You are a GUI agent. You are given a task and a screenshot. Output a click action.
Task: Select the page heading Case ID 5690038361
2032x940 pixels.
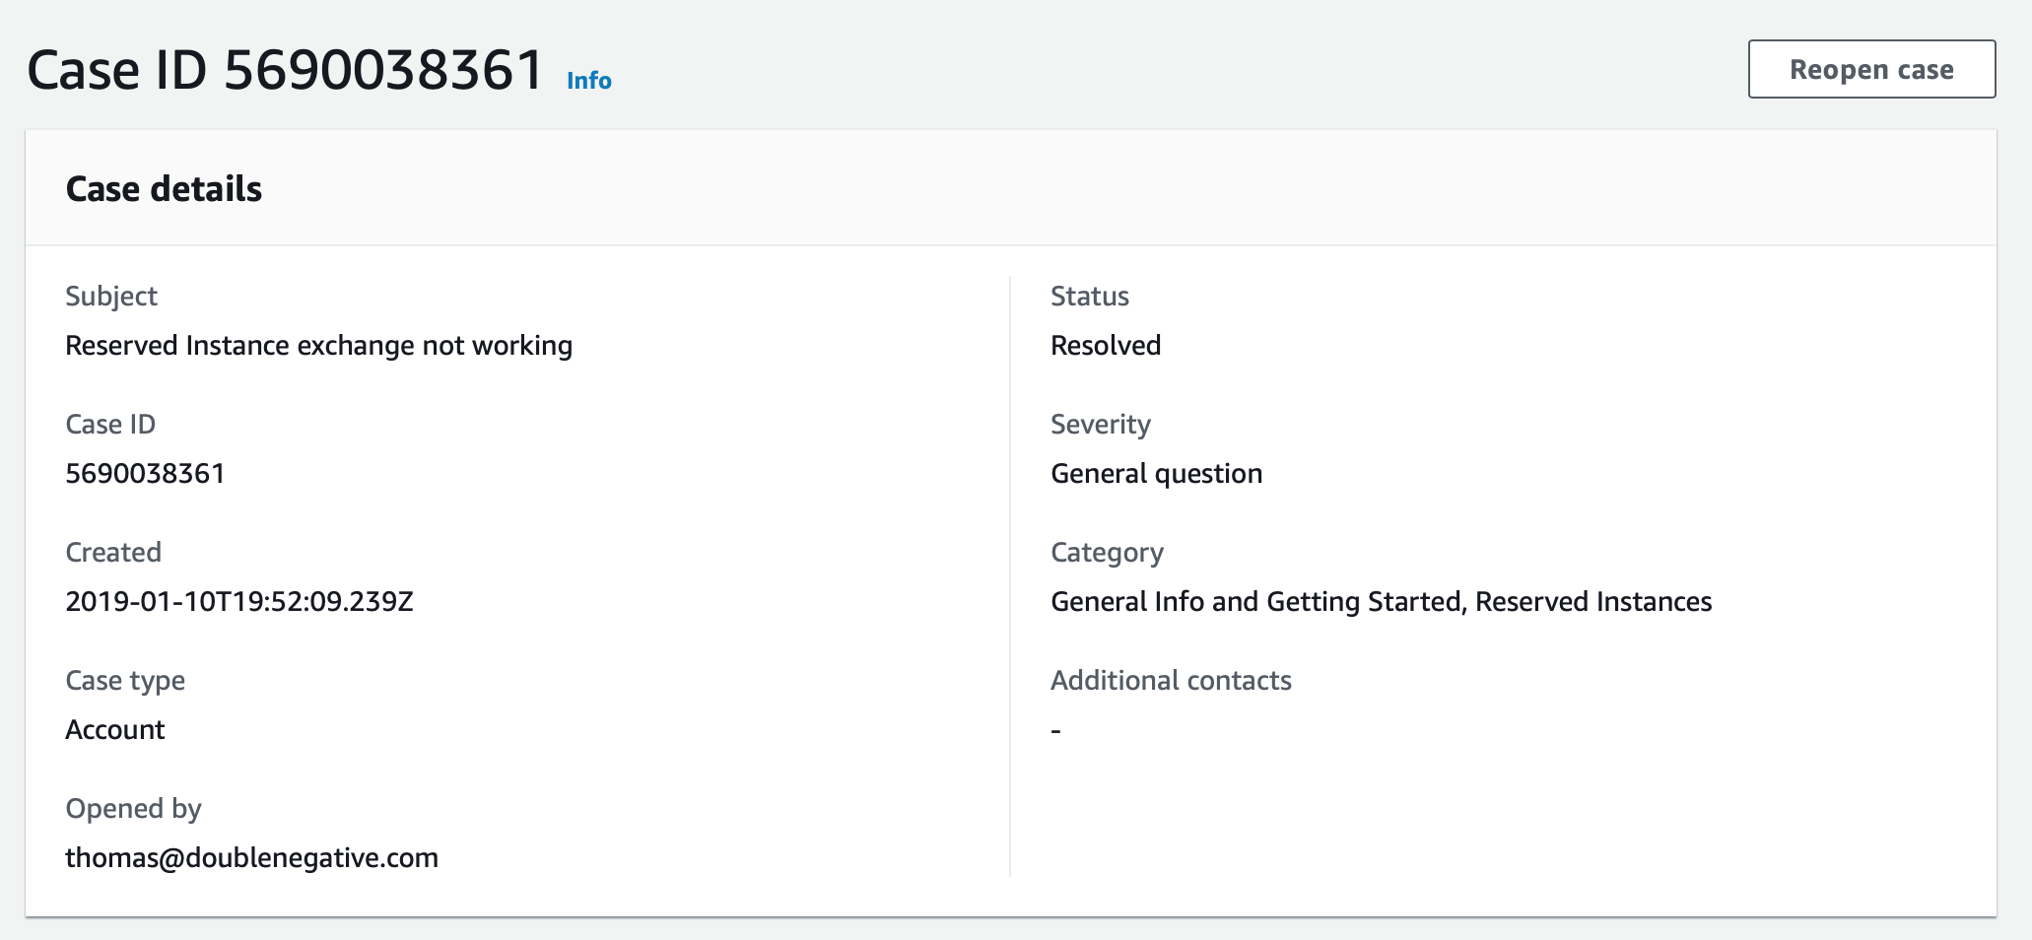point(286,71)
